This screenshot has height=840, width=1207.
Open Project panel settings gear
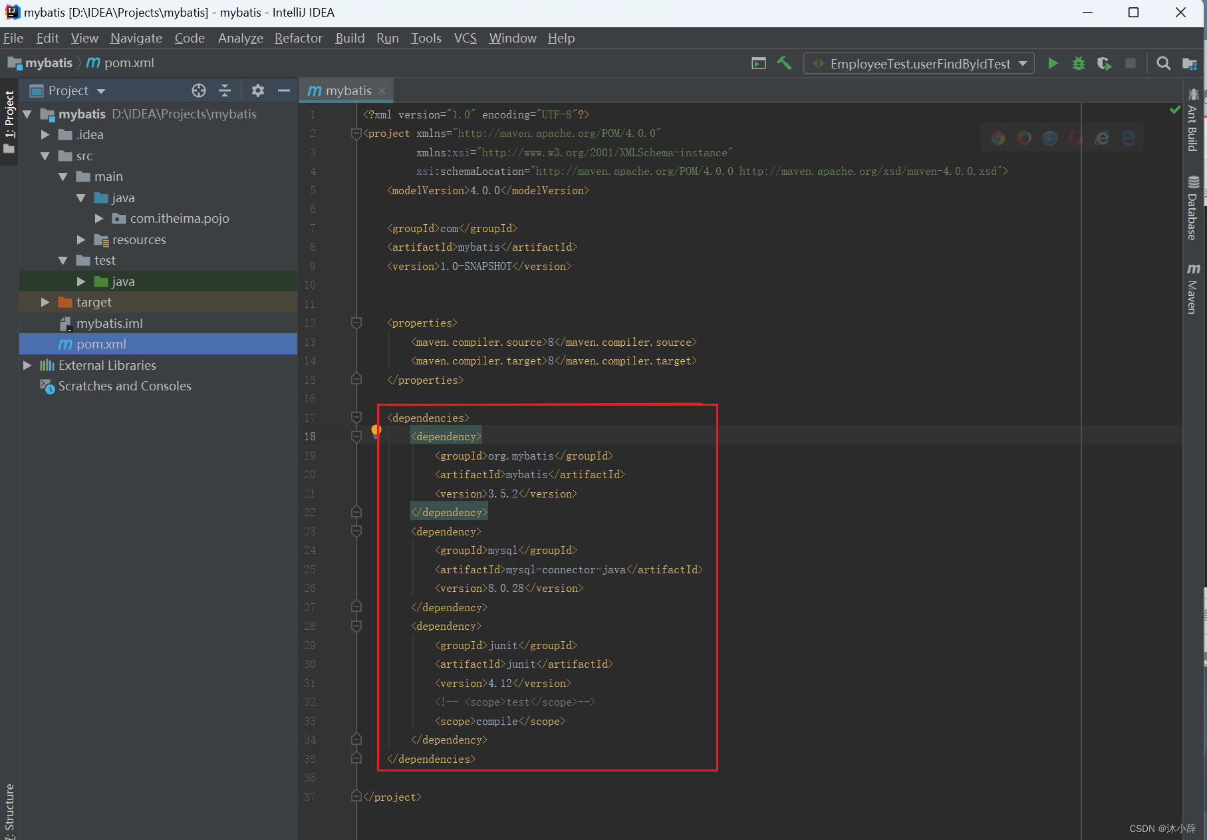point(258,90)
